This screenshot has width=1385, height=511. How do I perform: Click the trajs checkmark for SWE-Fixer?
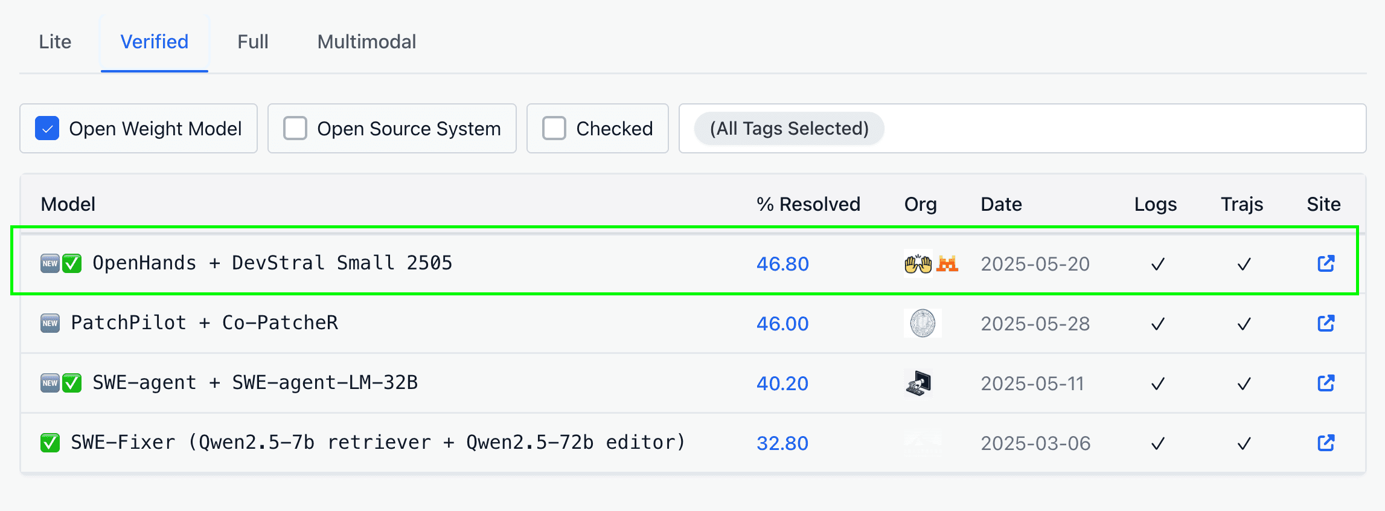(1244, 443)
